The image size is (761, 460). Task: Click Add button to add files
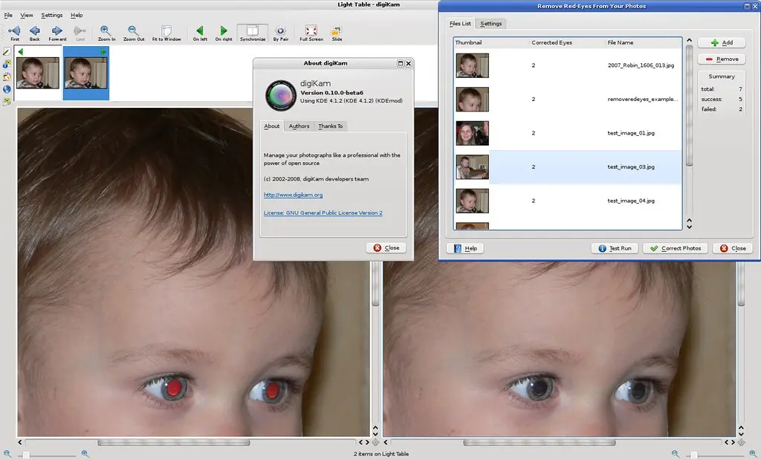click(x=717, y=43)
